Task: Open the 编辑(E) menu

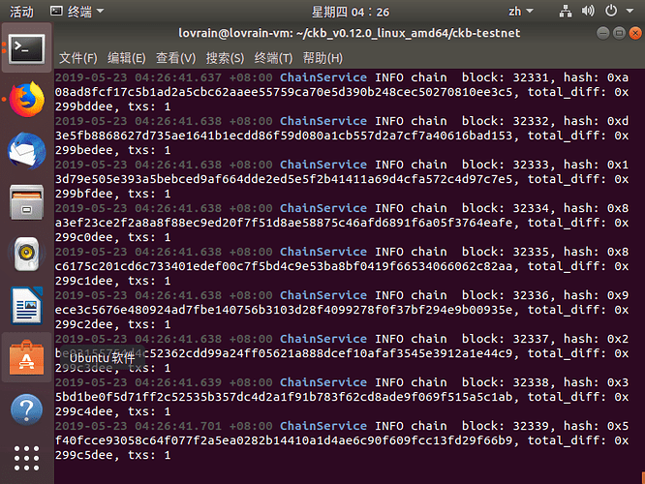Action: pyautogui.click(x=127, y=58)
